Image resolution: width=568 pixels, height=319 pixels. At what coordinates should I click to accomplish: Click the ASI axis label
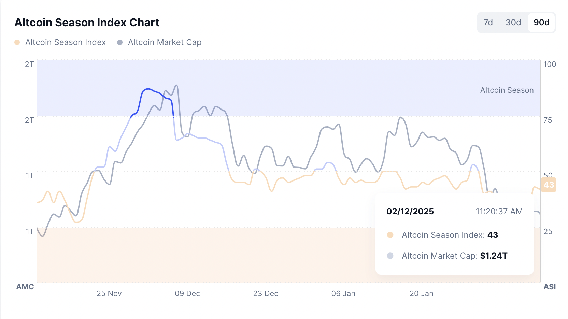(550, 287)
